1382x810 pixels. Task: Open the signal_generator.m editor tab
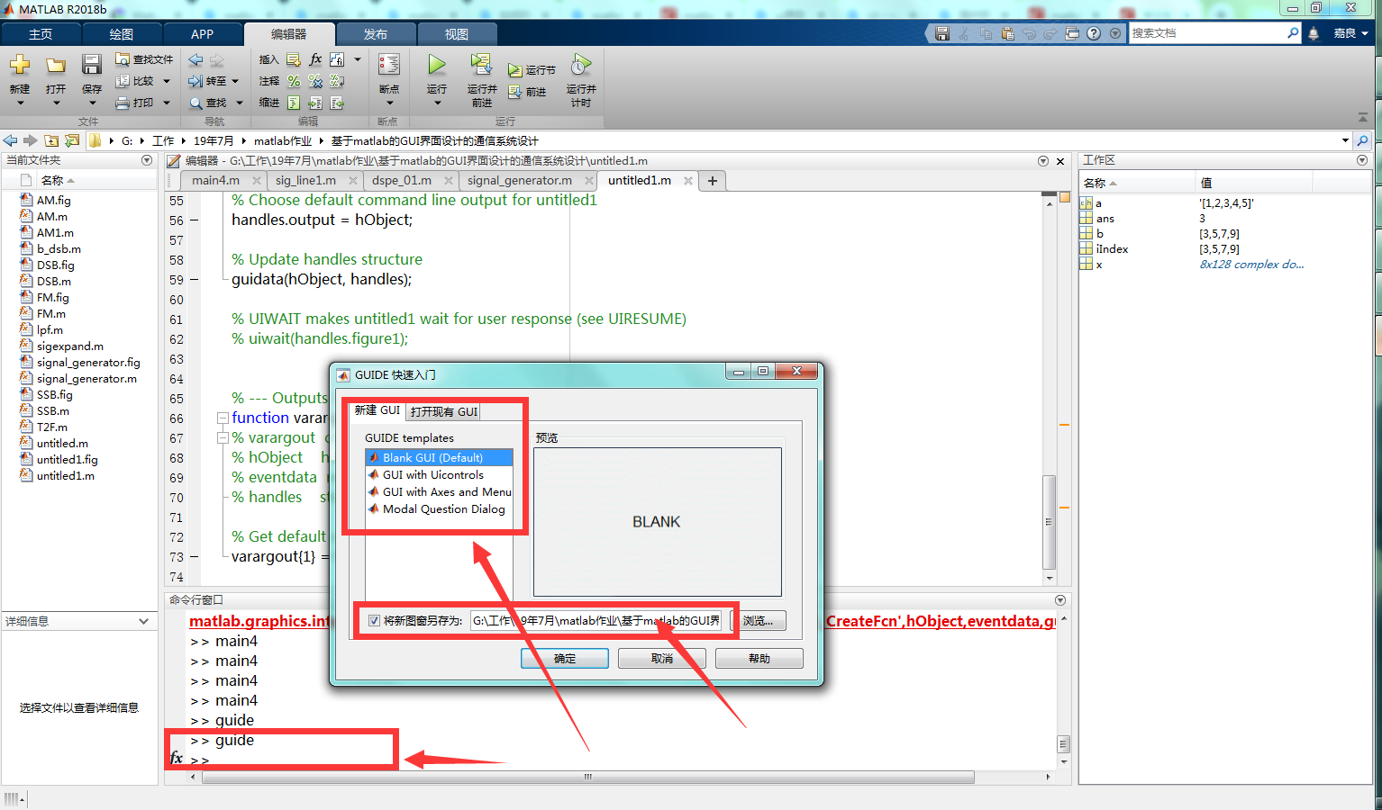coord(520,180)
